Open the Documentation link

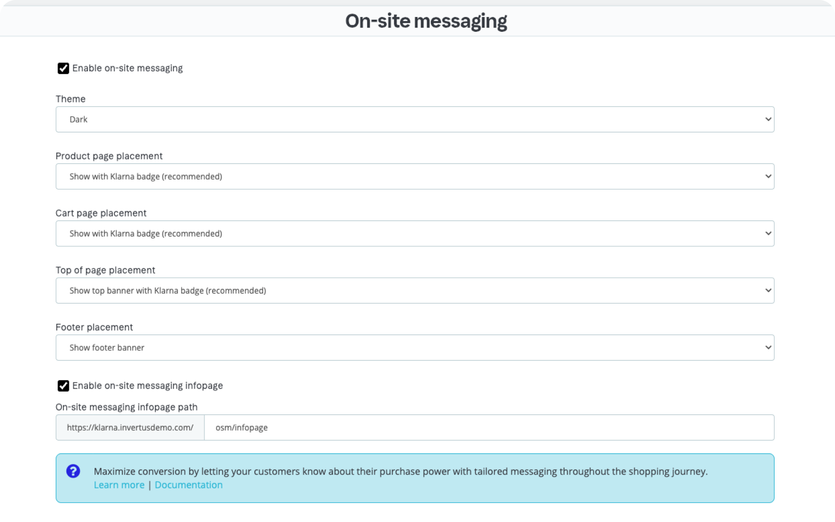tap(188, 485)
